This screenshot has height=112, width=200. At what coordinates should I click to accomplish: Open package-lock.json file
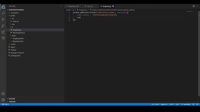point(17,53)
